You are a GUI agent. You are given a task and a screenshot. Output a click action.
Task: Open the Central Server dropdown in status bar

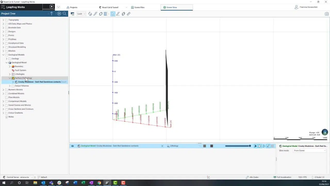click(18, 177)
